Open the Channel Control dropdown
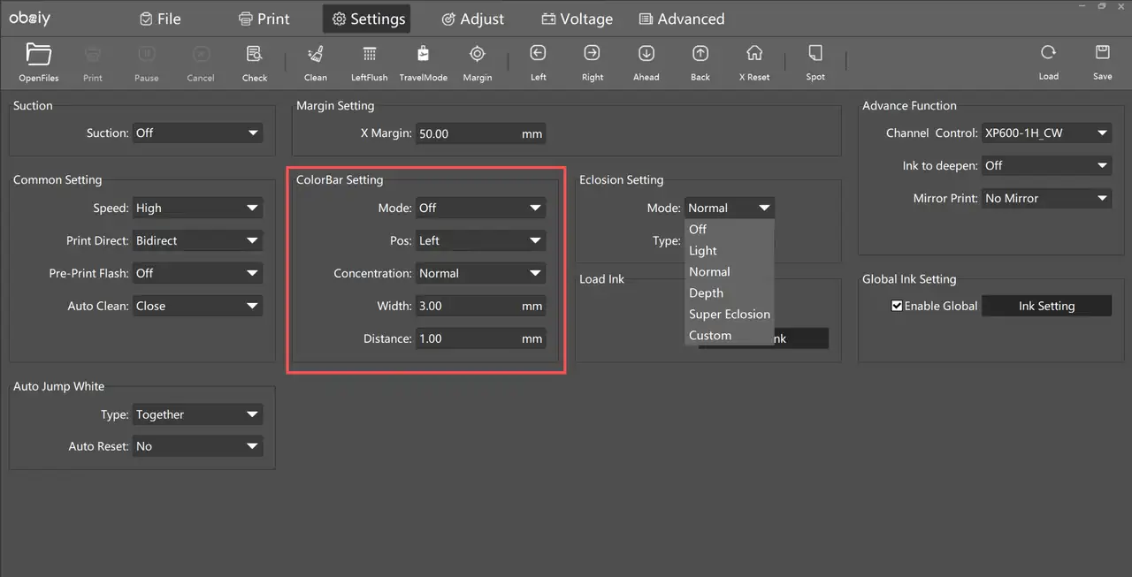The image size is (1132, 577). coord(1046,133)
